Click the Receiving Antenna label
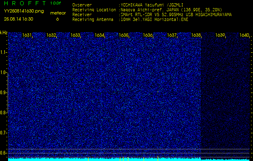 click(x=93, y=20)
